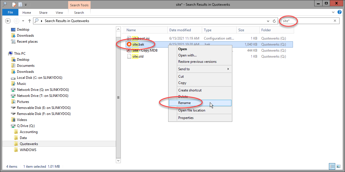Open the WINDOWS folder in the tree
Image resolution: width=345 pixels, height=172 pixels.
[28, 150]
